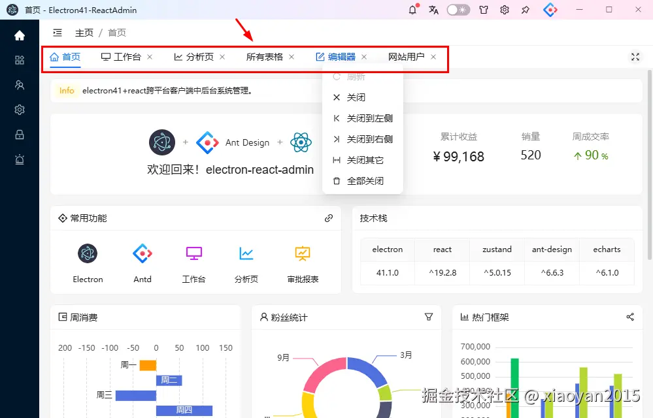Switch to the 所有表格 tab
The image size is (653, 418).
click(265, 57)
